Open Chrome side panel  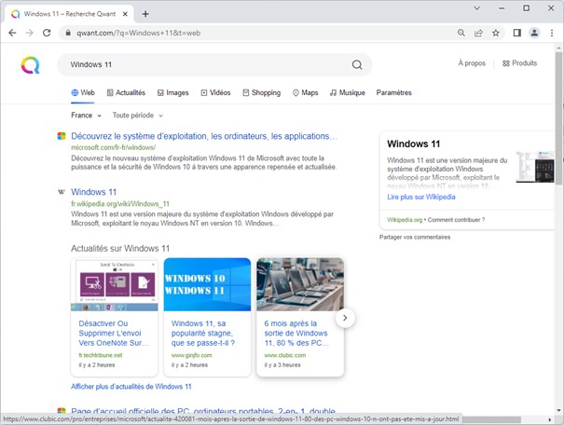[517, 33]
